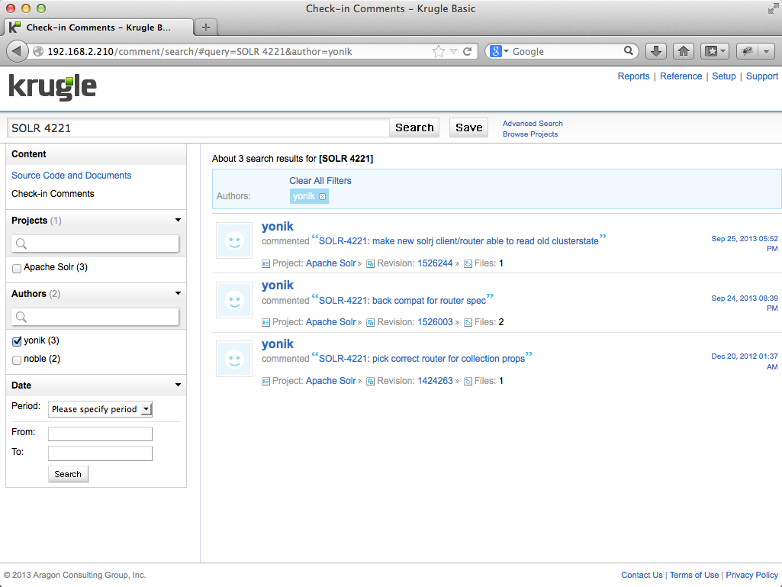Open comment about reading old clusterstate
The height and width of the screenshot is (587, 782).
tap(459, 241)
